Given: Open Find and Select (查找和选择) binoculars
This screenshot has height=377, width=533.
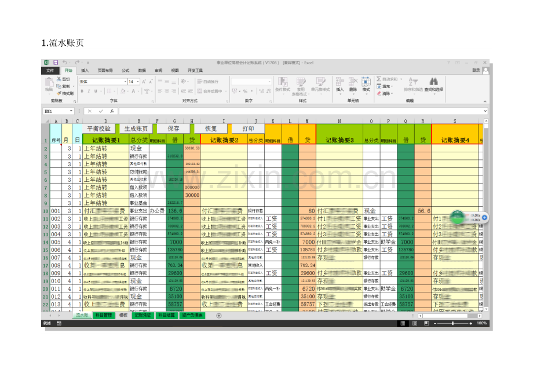Looking at the screenshot, I should 433,82.
